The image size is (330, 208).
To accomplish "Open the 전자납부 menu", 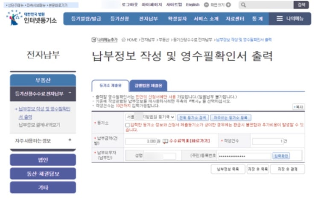I will [x=149, y=19].
